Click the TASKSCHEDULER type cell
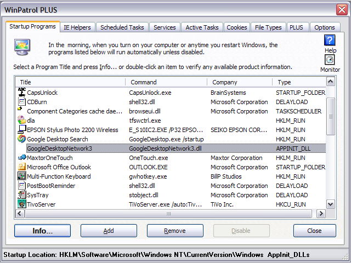 pos(298,111)
